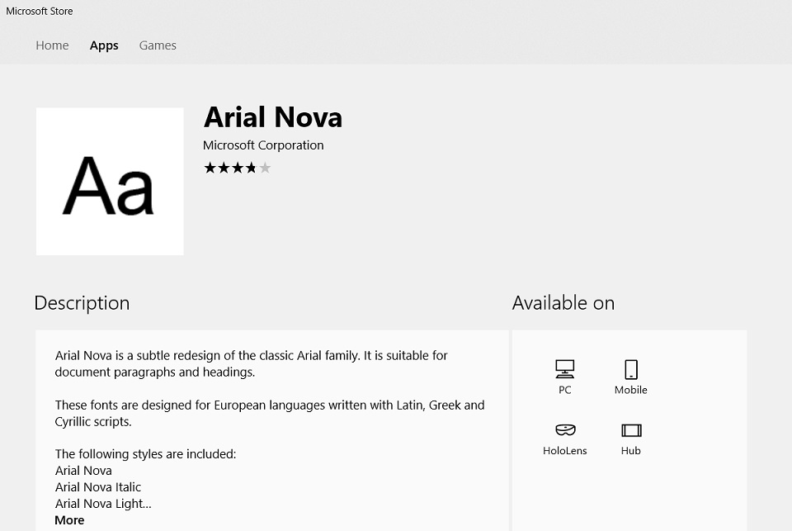Click the HoloLens label text

point(564,451)
